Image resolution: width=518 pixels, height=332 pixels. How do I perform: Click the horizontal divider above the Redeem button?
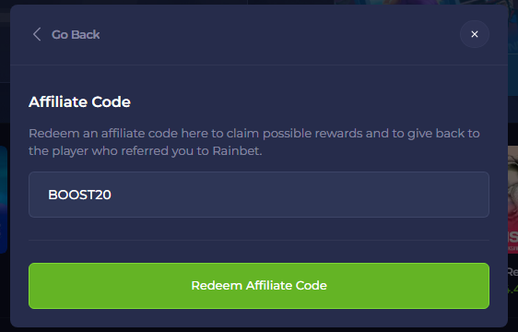(x=259, y=240)
